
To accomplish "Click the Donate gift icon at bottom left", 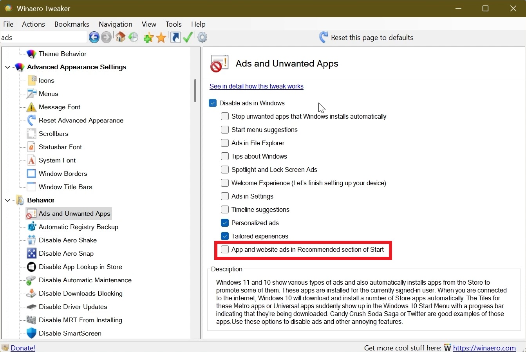I will click(5, 348).
